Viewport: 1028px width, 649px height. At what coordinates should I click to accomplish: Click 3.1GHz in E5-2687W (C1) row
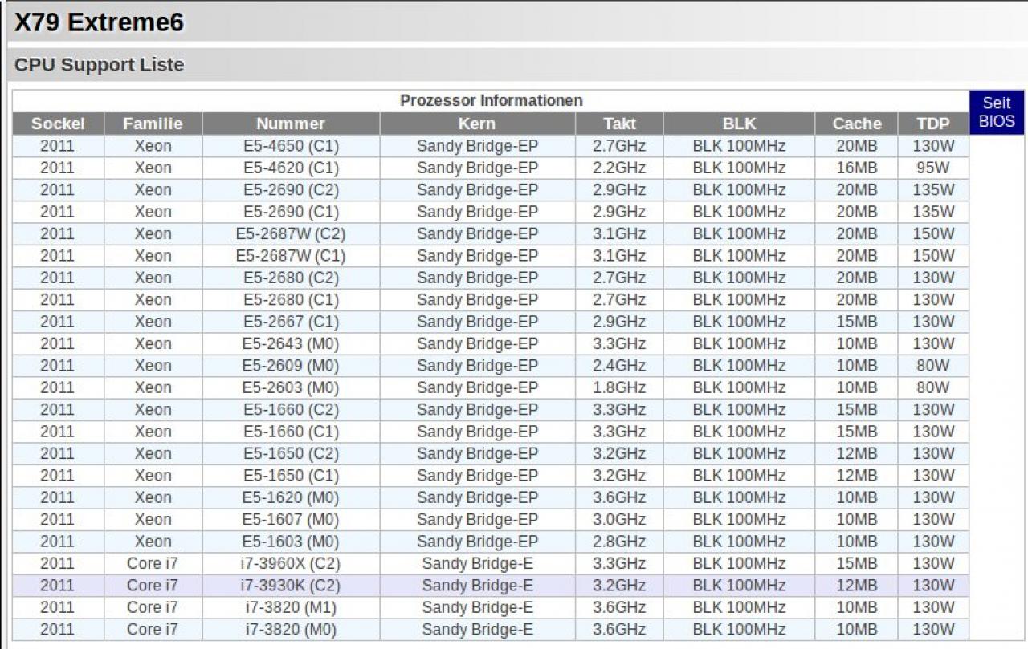click(x=619, y=256)
